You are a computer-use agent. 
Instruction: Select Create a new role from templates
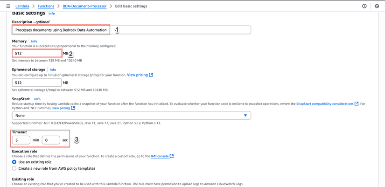(14, 168)
